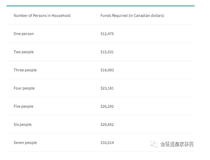Select the Number of Persons in Household header

click(x=42, y=16)
